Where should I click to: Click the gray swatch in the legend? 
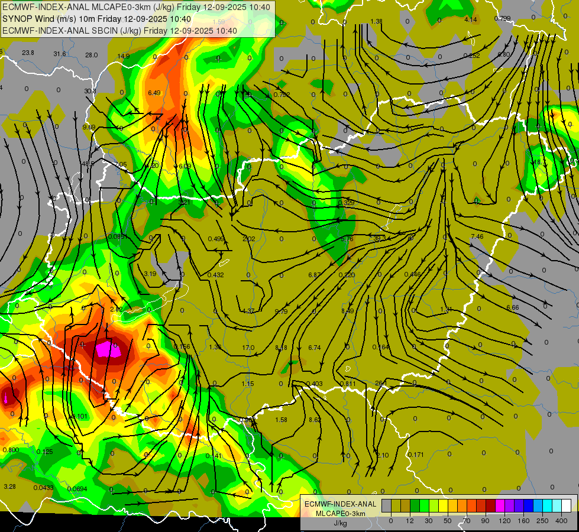coord(386,506)
